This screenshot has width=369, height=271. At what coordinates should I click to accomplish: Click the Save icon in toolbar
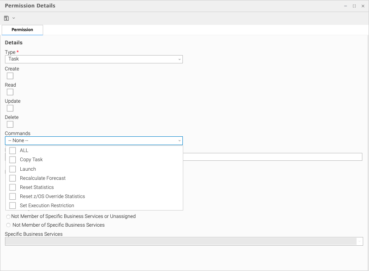6,18
